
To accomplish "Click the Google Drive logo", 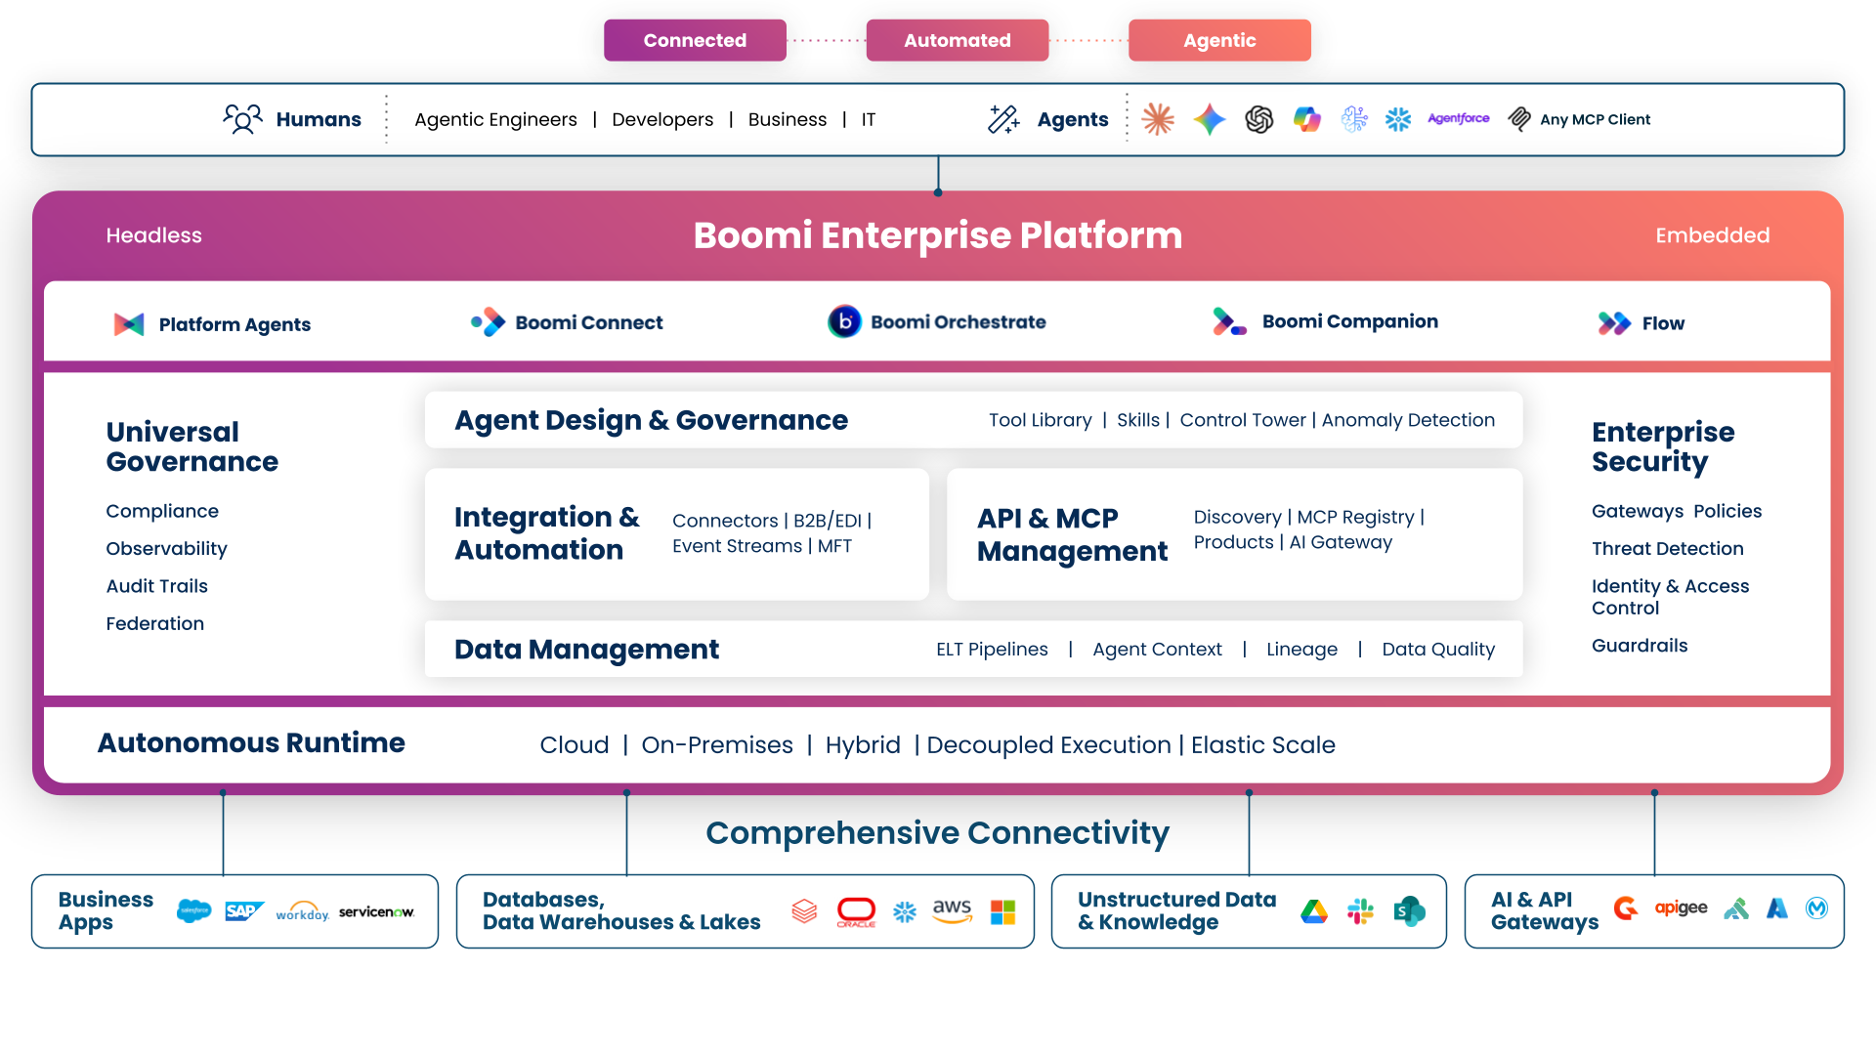I will tap(1314, 911).
